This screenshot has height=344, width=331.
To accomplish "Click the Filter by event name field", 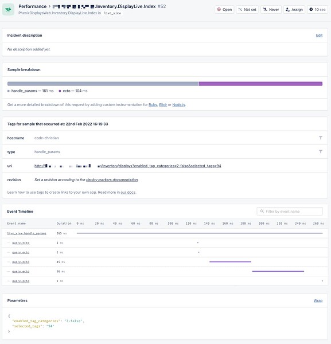I will point(290,211).
